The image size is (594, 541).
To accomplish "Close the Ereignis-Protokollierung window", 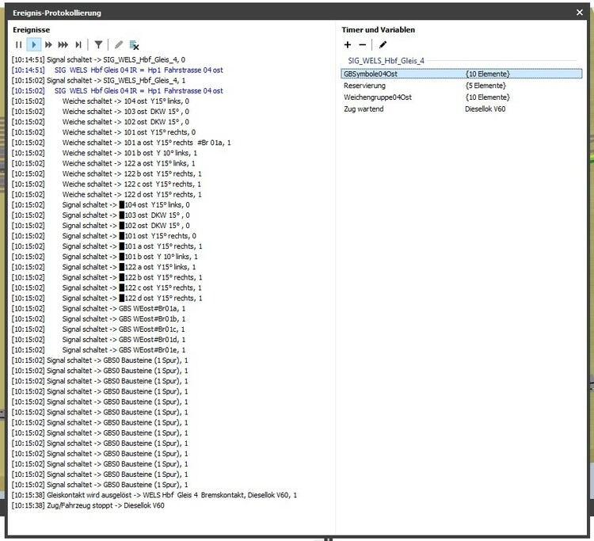I will pyautogui.click(x=580, y=13).
